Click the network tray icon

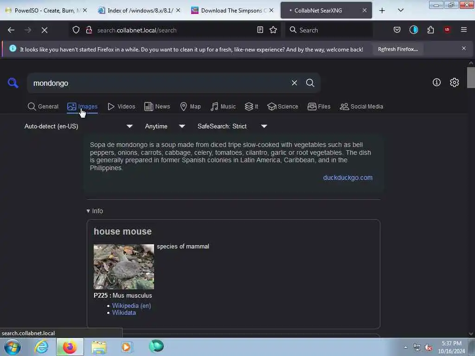[417, 348]
